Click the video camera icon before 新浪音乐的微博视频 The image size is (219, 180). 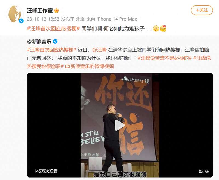[67, 66]
